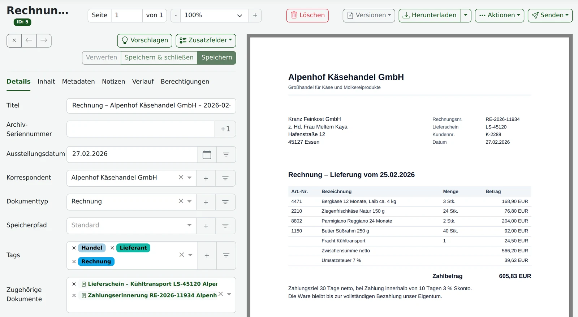Increment archive serial number with +1
Image resolution: width=578 pixels, height=317 pixels.
tap(225, 129)
